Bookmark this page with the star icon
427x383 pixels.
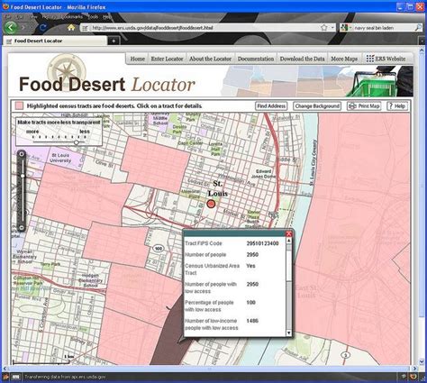tap(324, 28)
